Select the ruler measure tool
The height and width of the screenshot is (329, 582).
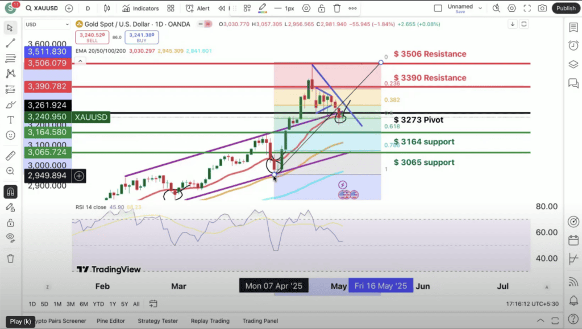10,156
